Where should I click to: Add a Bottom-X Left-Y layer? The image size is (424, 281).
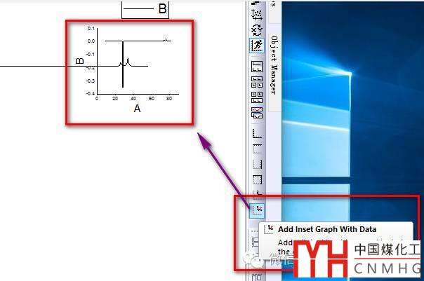click(x=257, y=134)
